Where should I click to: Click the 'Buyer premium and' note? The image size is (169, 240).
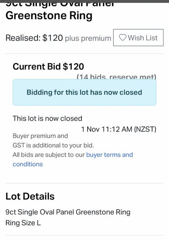[x=40, y=136]
